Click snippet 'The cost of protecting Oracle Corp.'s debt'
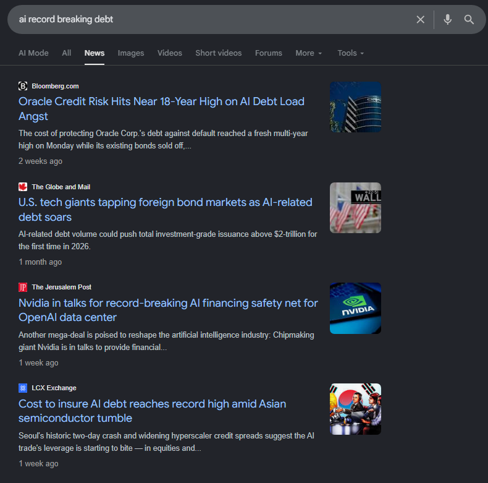Screen dimensions: 488x483 tap(163, 140)
